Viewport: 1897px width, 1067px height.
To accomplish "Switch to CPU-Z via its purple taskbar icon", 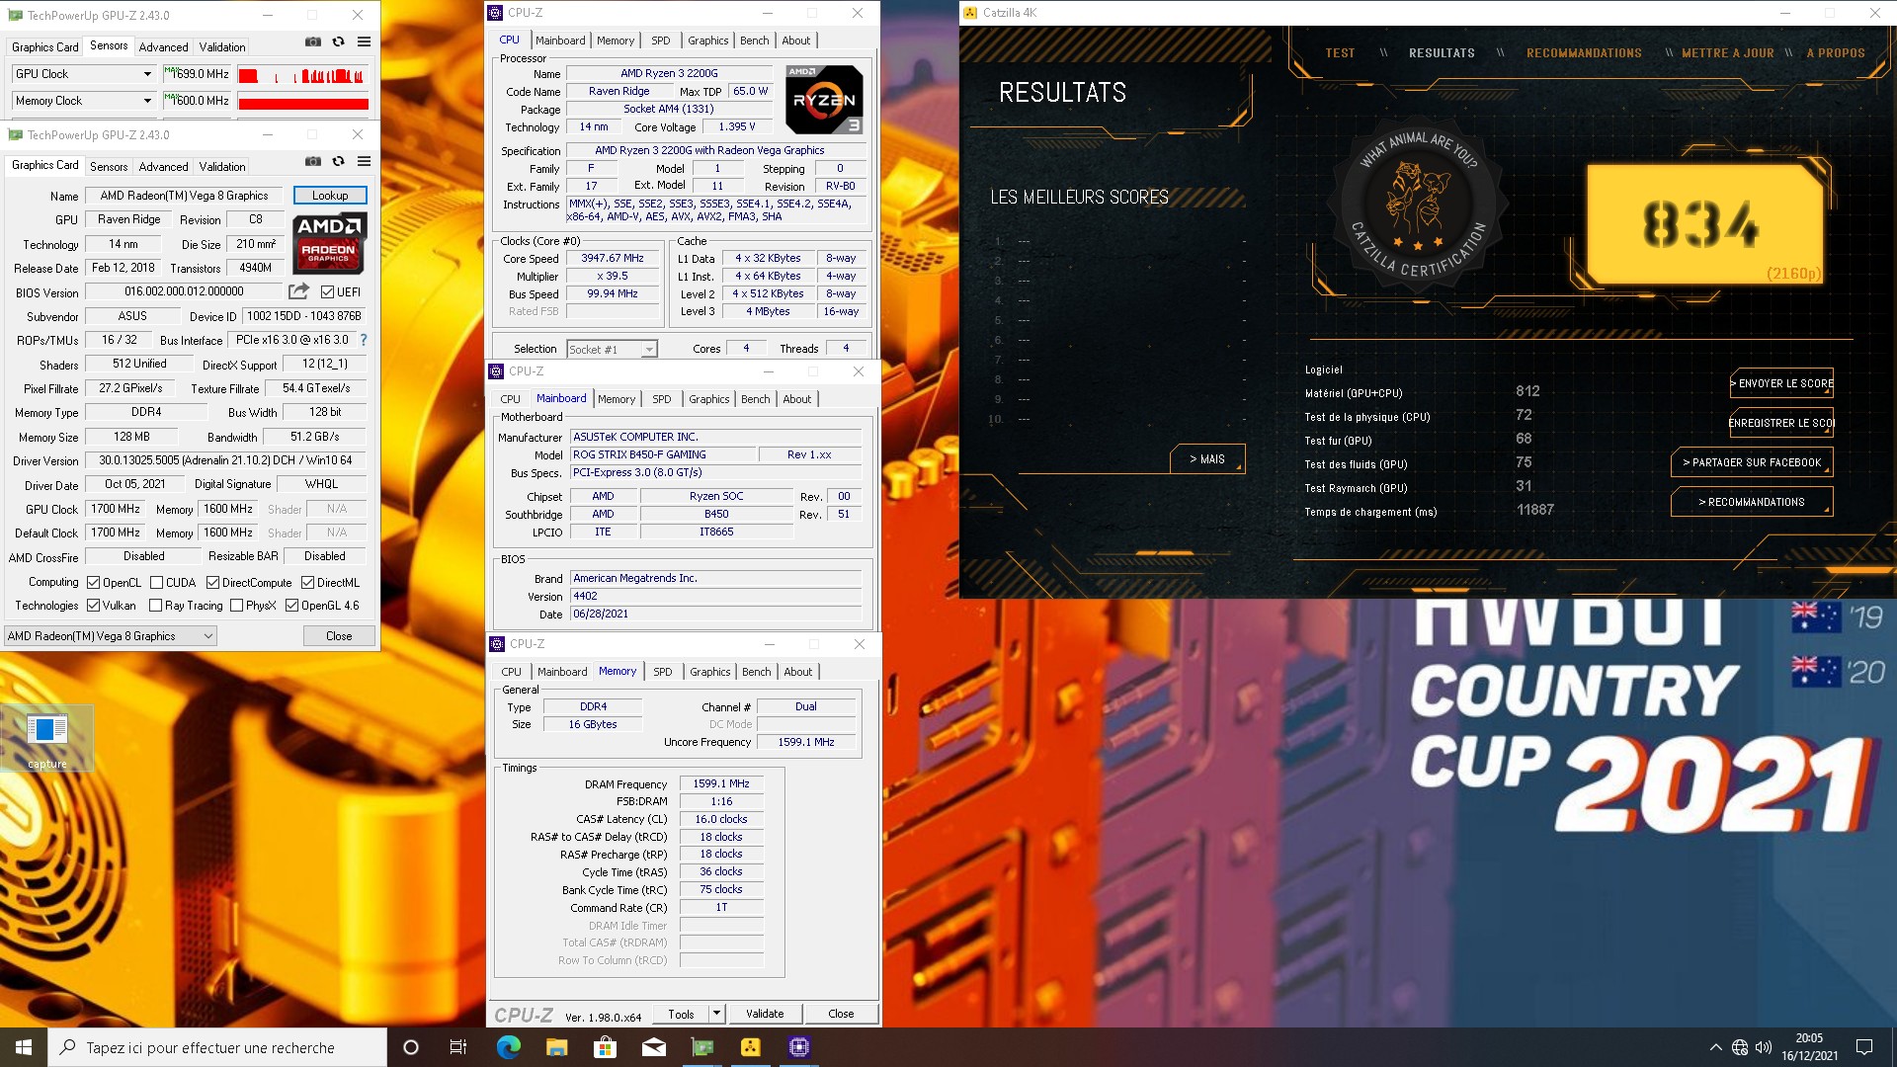I will 798,1047.
